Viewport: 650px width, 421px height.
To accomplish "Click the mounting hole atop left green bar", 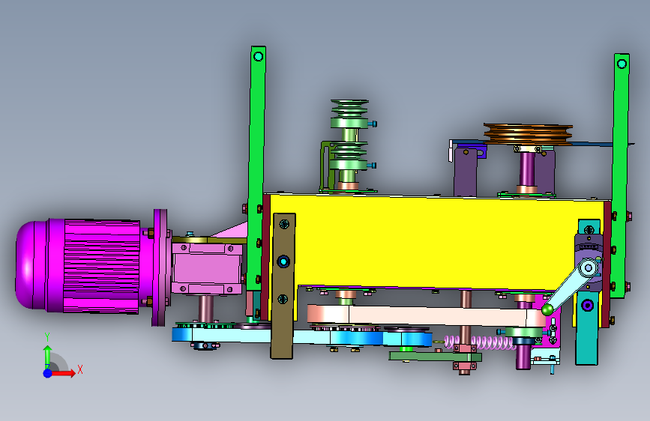I will 258,56.
